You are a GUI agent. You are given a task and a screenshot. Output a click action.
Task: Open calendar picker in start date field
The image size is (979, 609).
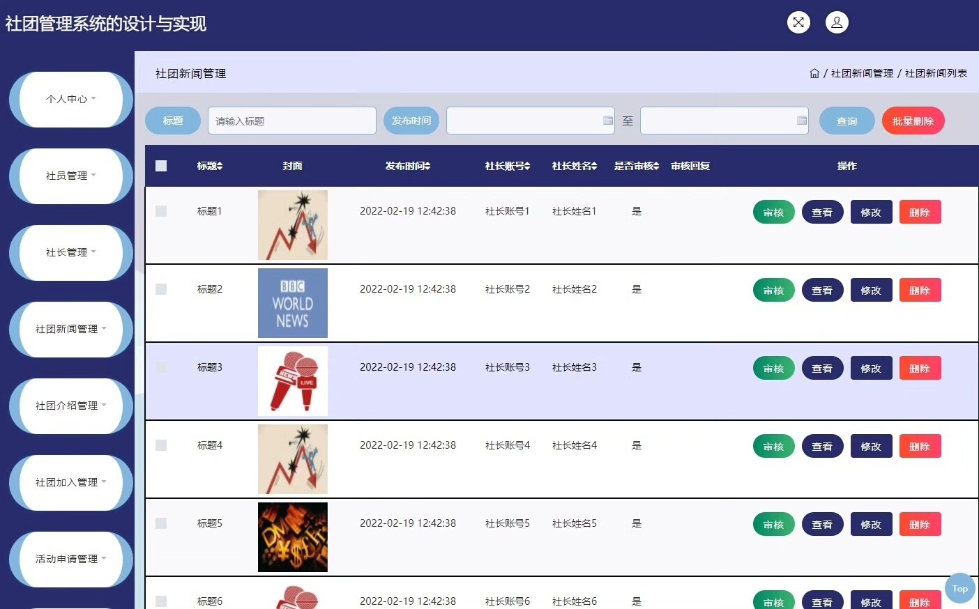[x=608, y=121]
